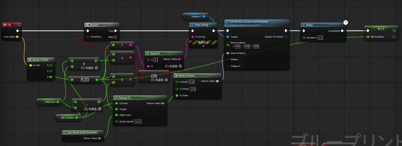Click the clock icon on the Delay node
Screen dimensions: 402x146
pyautogui.click(x=346, y=22)
